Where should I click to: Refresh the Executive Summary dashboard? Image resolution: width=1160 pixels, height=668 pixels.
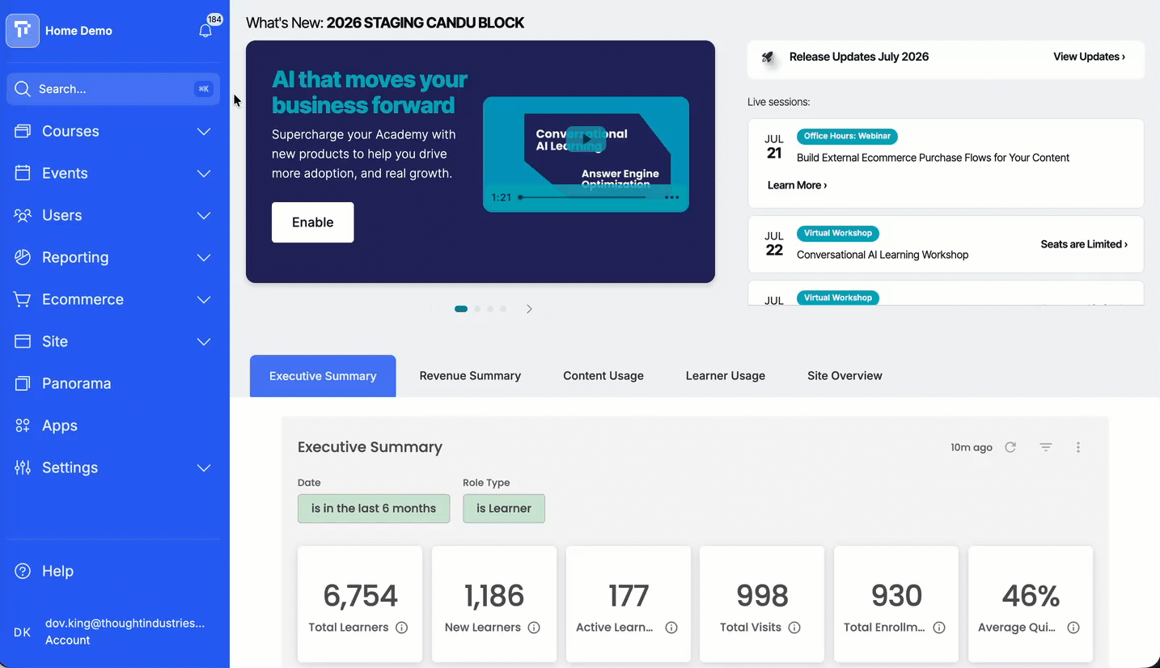point(1010,447)
